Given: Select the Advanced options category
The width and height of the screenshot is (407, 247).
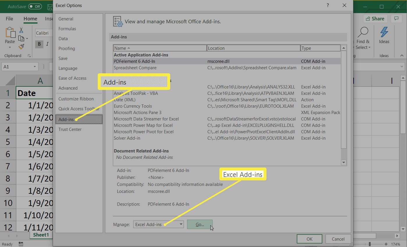Looking at the screenshot, I should coord(79,88).
